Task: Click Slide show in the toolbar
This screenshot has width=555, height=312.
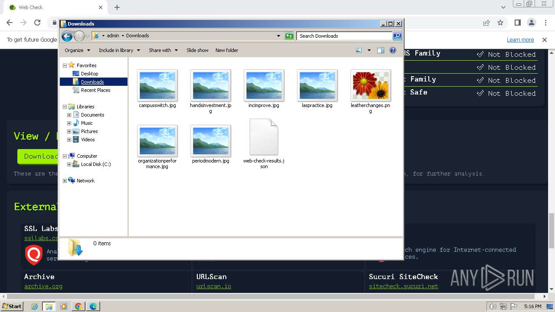Action: pos(197,50)
